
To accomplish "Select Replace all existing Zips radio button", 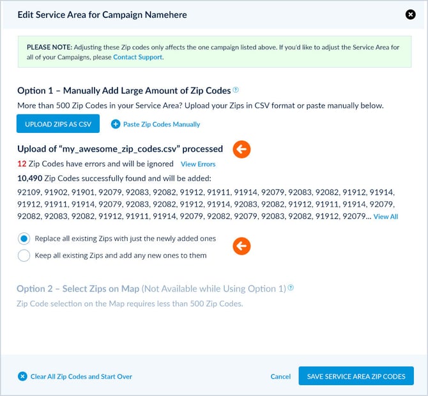I will (x=24, y=239).
